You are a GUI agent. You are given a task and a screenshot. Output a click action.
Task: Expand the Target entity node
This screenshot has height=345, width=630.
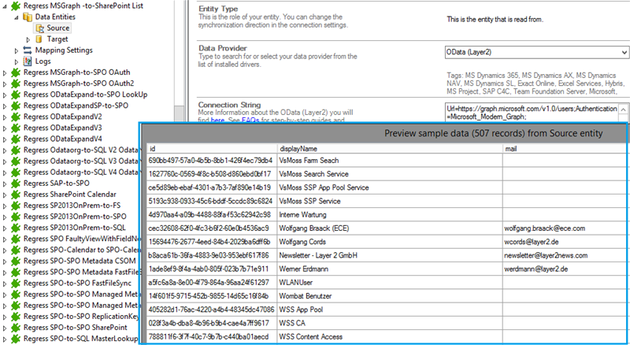point(29,39)
